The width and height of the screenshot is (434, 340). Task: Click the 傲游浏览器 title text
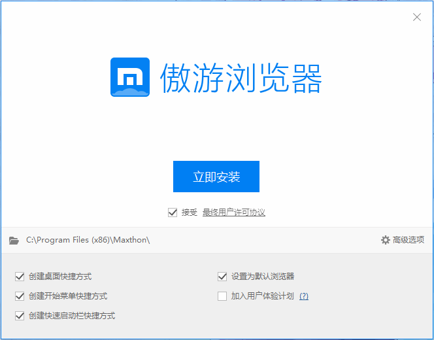pos(241,78)
